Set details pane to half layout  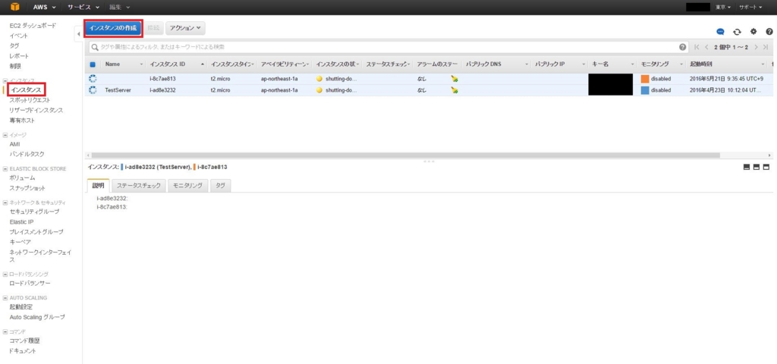[757, 168]
